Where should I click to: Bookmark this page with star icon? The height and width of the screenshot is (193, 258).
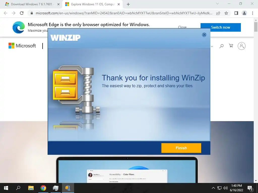[x=226, y=13]
